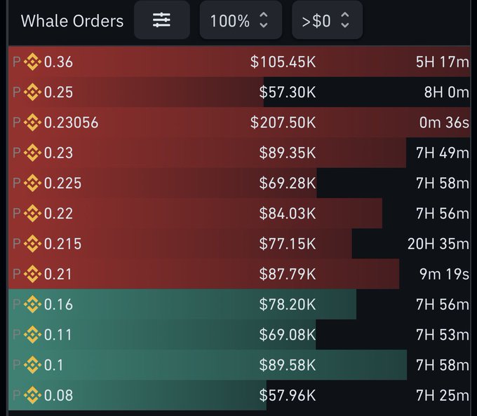
Task: Click Binance icon next to price 0.21
Action: click(32, 274)
